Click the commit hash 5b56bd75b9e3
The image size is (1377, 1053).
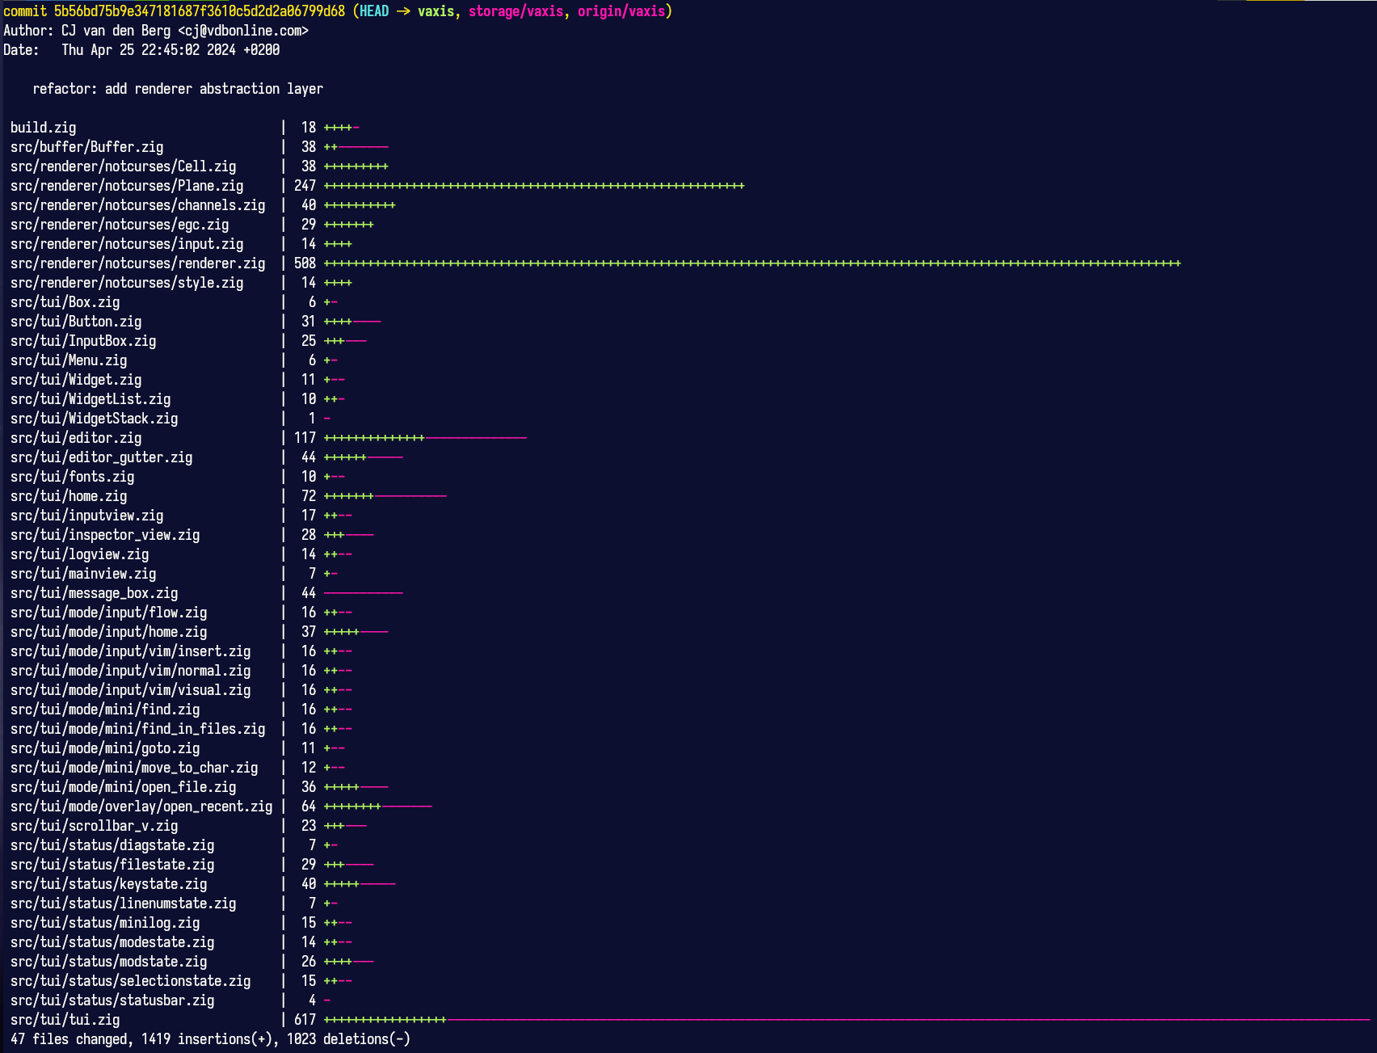click(199, 11)
